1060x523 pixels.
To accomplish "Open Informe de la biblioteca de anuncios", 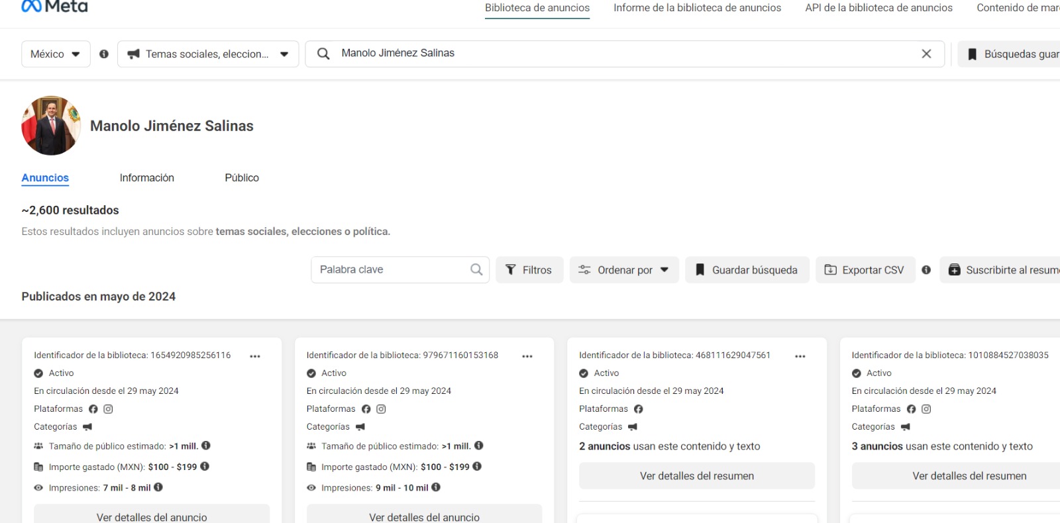I will [697, 8].
